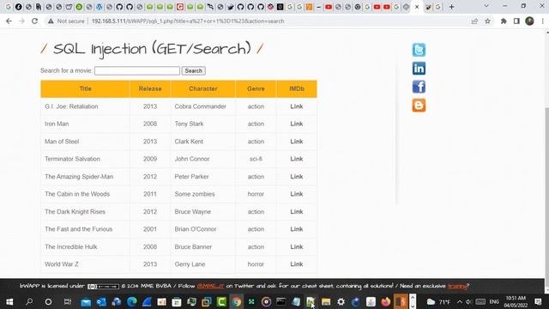
Task: Click the Genre column header
Action: 256,88
